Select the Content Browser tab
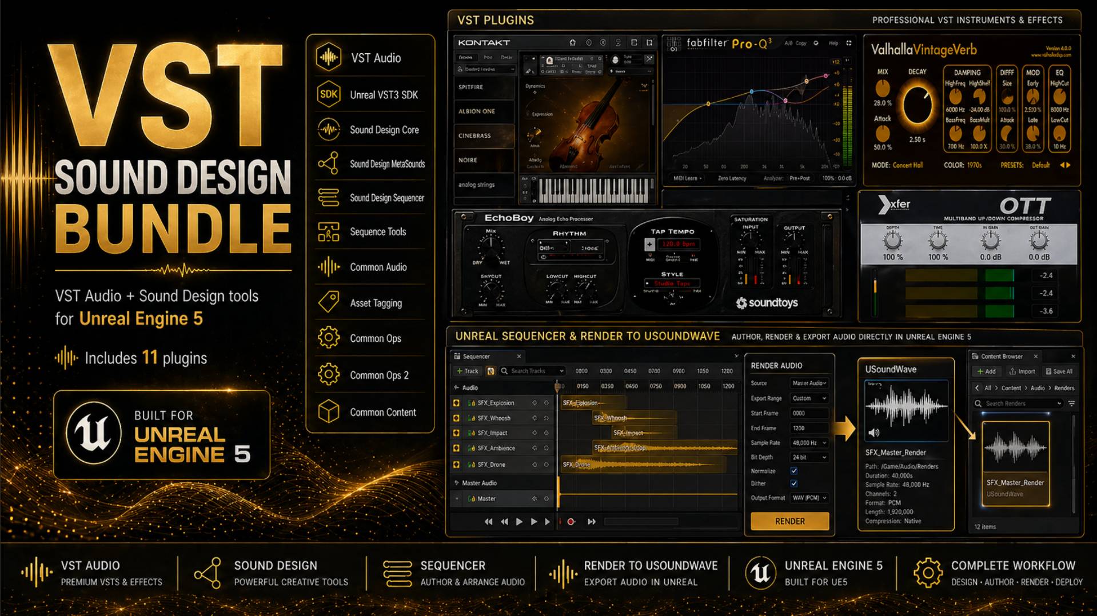This screenshot has width=1097, height=616. tap(1002, 357)
